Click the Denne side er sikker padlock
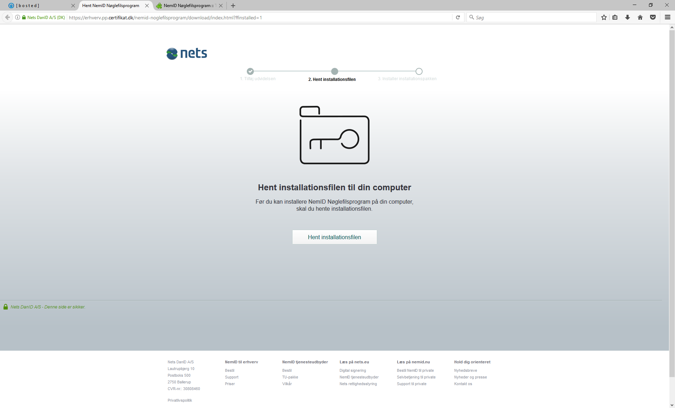The height and width of the screenshot is (408, 675). 6,307
